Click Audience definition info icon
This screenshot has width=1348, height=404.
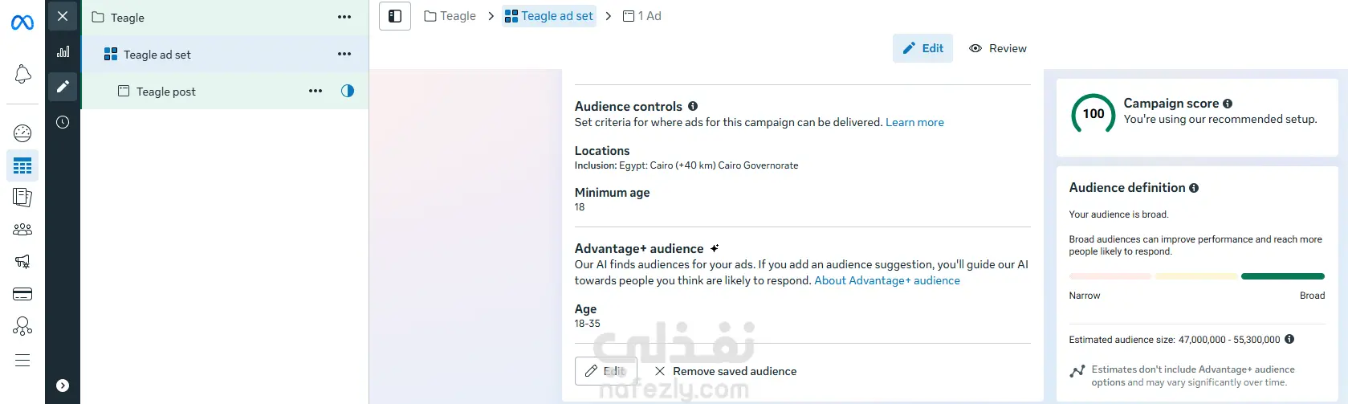click(1194, 188)
